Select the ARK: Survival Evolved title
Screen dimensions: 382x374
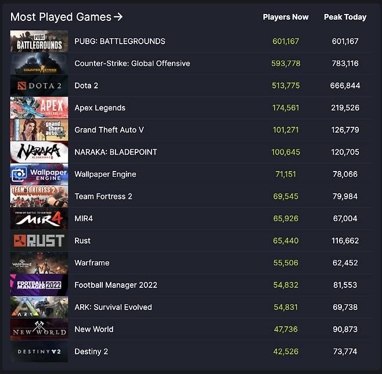[x=113, y=307]
